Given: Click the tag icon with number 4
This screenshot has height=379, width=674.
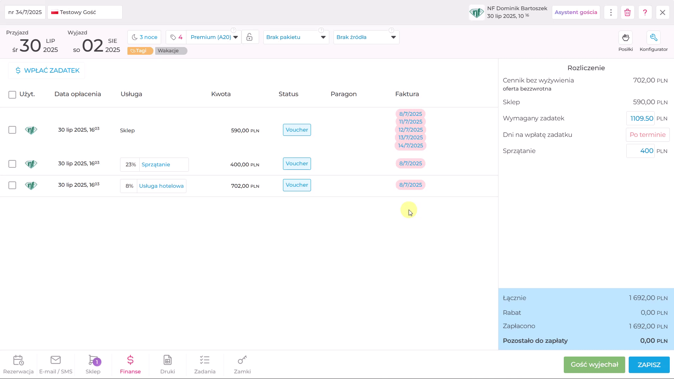Looking at the screenshot, I should [176, 37].
